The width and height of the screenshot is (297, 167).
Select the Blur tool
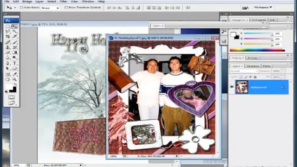click(x=8, y=58)
